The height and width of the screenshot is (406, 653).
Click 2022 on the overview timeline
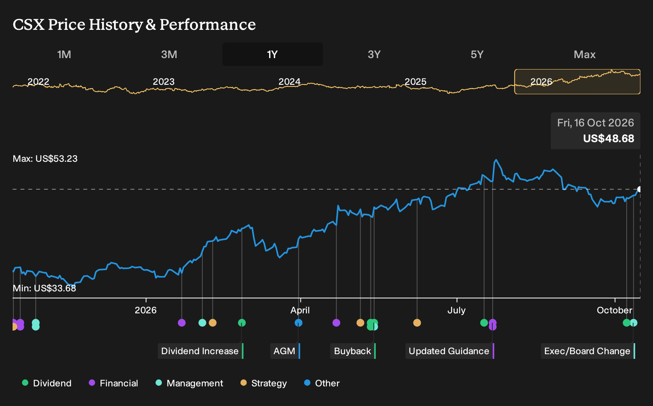click(39, 82)
